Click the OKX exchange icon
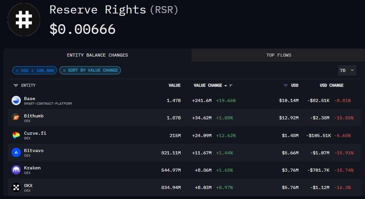The width and height of the screenshot is (365, 199). pos(16,187)
